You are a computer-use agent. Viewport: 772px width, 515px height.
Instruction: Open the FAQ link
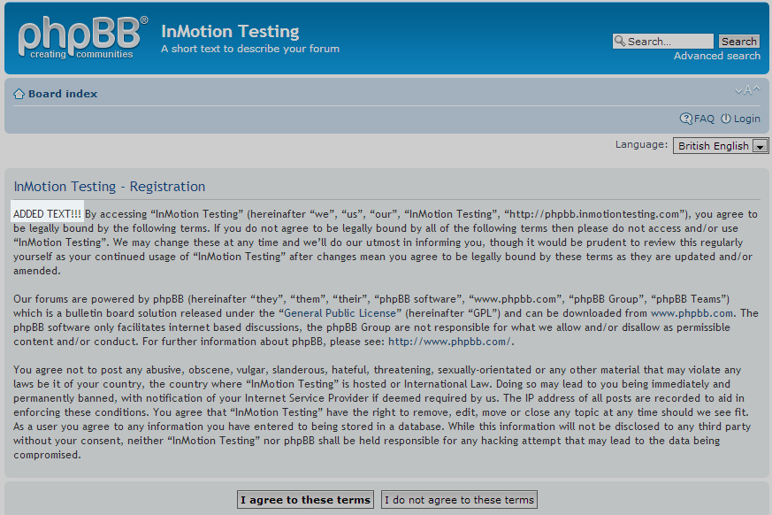pos(704,119)
